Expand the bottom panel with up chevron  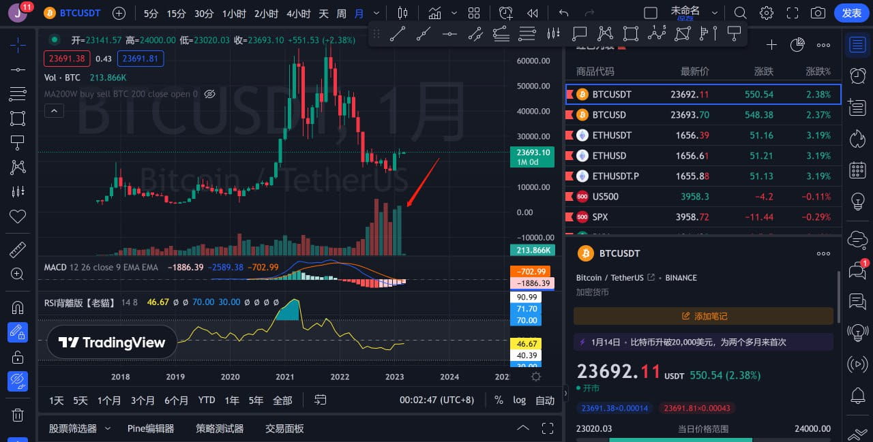point(522,428)
